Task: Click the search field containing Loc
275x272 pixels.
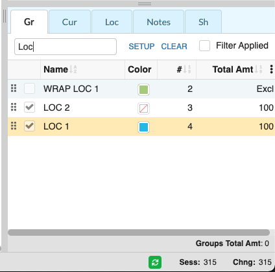Action: tap(66, 47)
